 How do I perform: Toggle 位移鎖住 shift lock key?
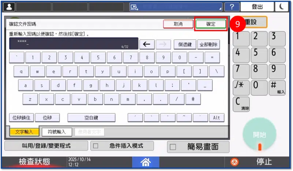coord(21,118)
